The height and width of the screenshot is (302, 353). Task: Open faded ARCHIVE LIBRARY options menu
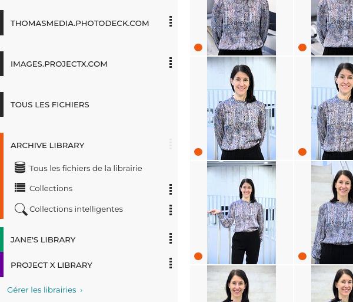(x=171, y=144)
